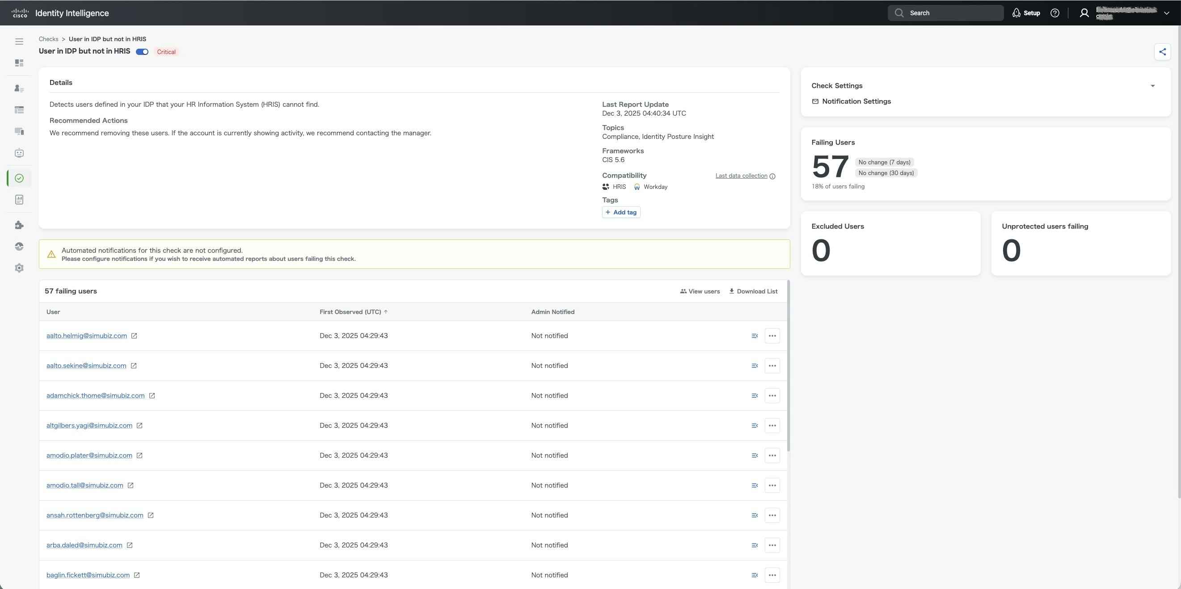The height and width of the screenshot is (589, 1181).
Task: Click the Add tag button
Action: tap(621, 212)
